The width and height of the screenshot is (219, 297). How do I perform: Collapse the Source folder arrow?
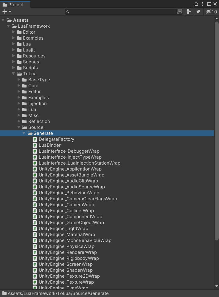click(x=19, y=127)
